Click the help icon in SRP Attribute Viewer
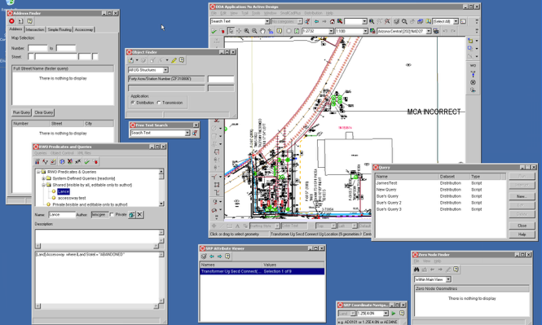 [x=227, y=257]
